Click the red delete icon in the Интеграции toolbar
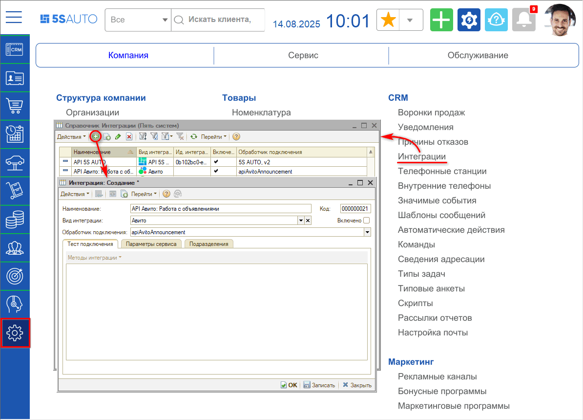Viewport: 583px width, 420px height. coord(129,136)
